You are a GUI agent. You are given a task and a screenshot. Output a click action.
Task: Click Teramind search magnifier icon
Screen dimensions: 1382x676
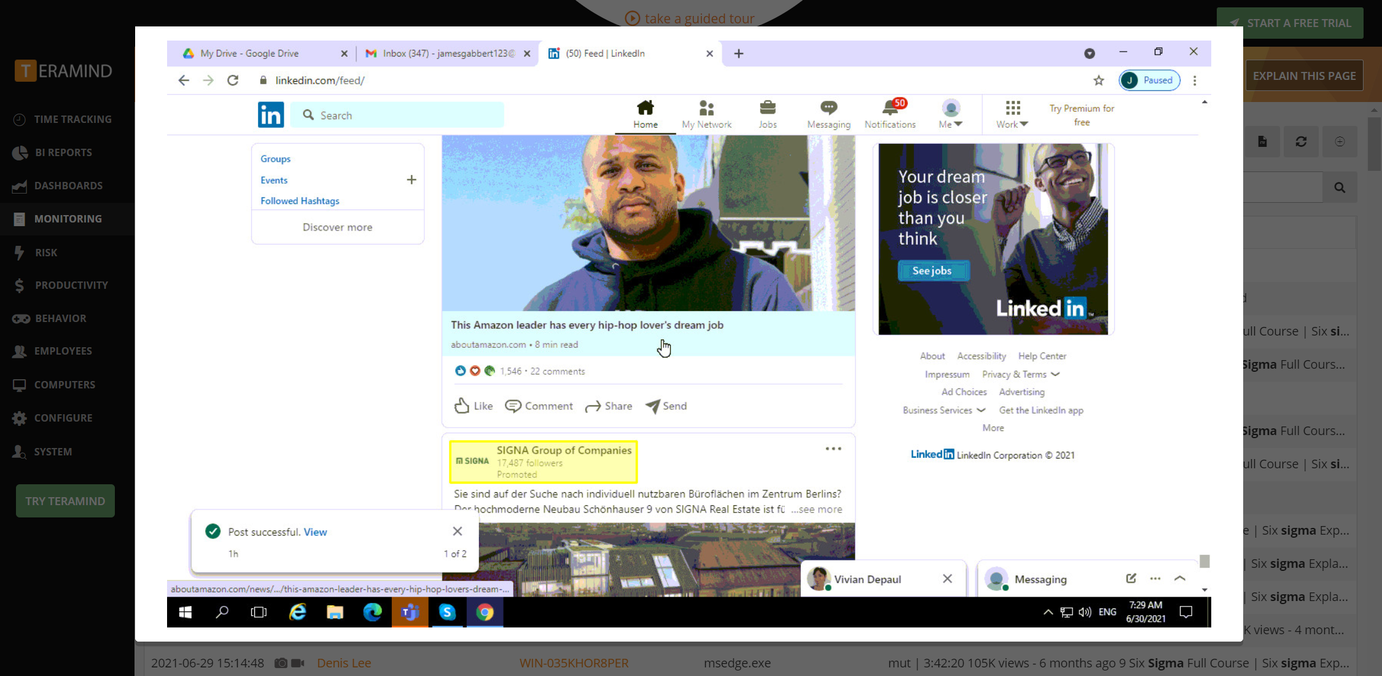click(1340, 187)
